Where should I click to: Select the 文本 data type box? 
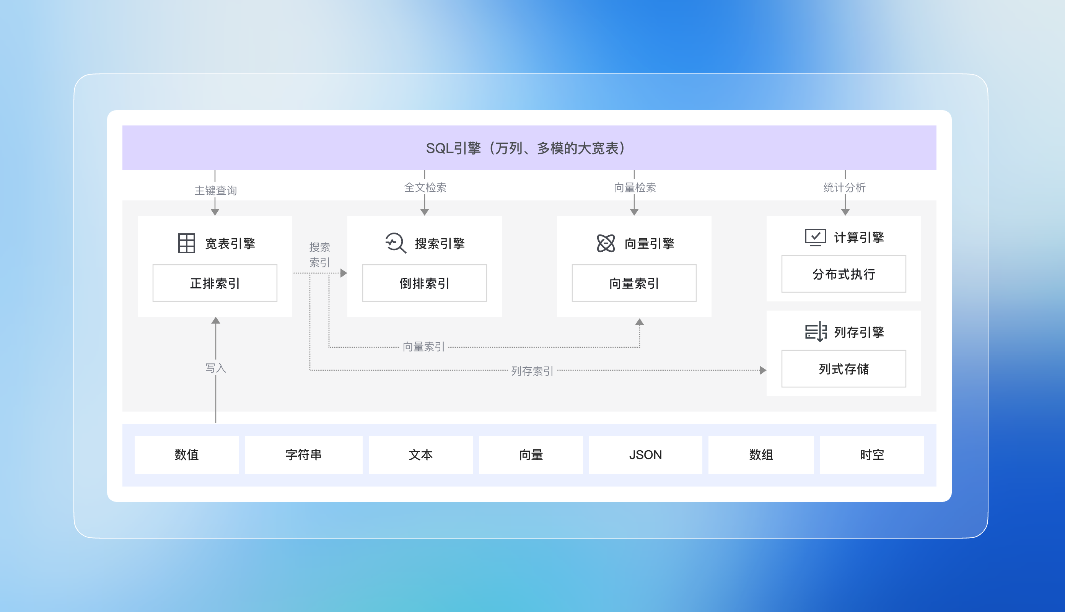coord(421,455)
